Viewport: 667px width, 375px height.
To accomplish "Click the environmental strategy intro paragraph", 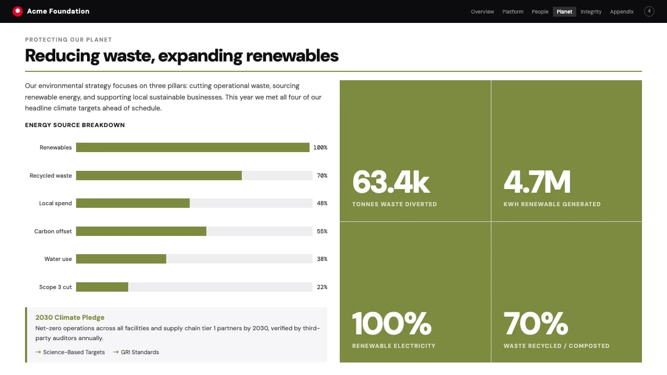I will (x=174, y=97).
